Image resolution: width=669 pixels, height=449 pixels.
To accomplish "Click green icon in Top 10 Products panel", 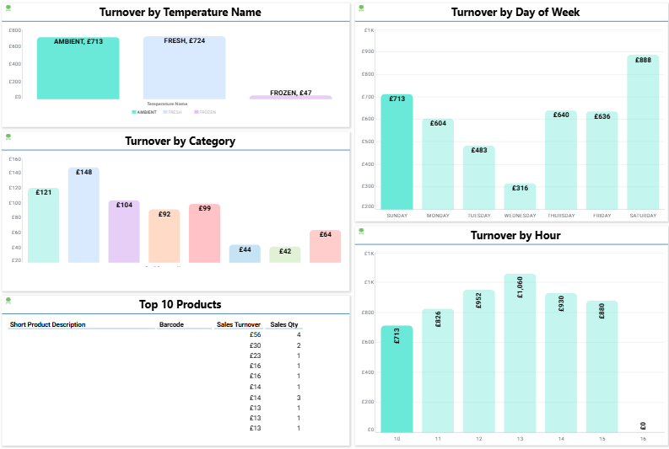I will coord(8,299).
